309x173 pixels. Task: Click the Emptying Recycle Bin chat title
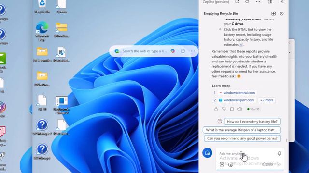[x=221, y=13]
